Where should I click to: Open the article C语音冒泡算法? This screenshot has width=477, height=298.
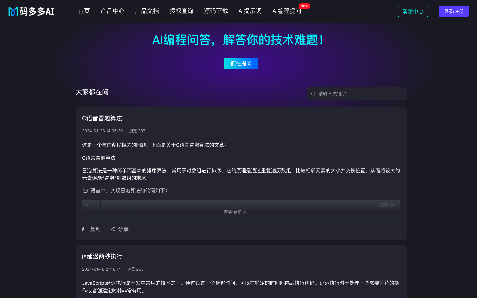click(102, 118)
